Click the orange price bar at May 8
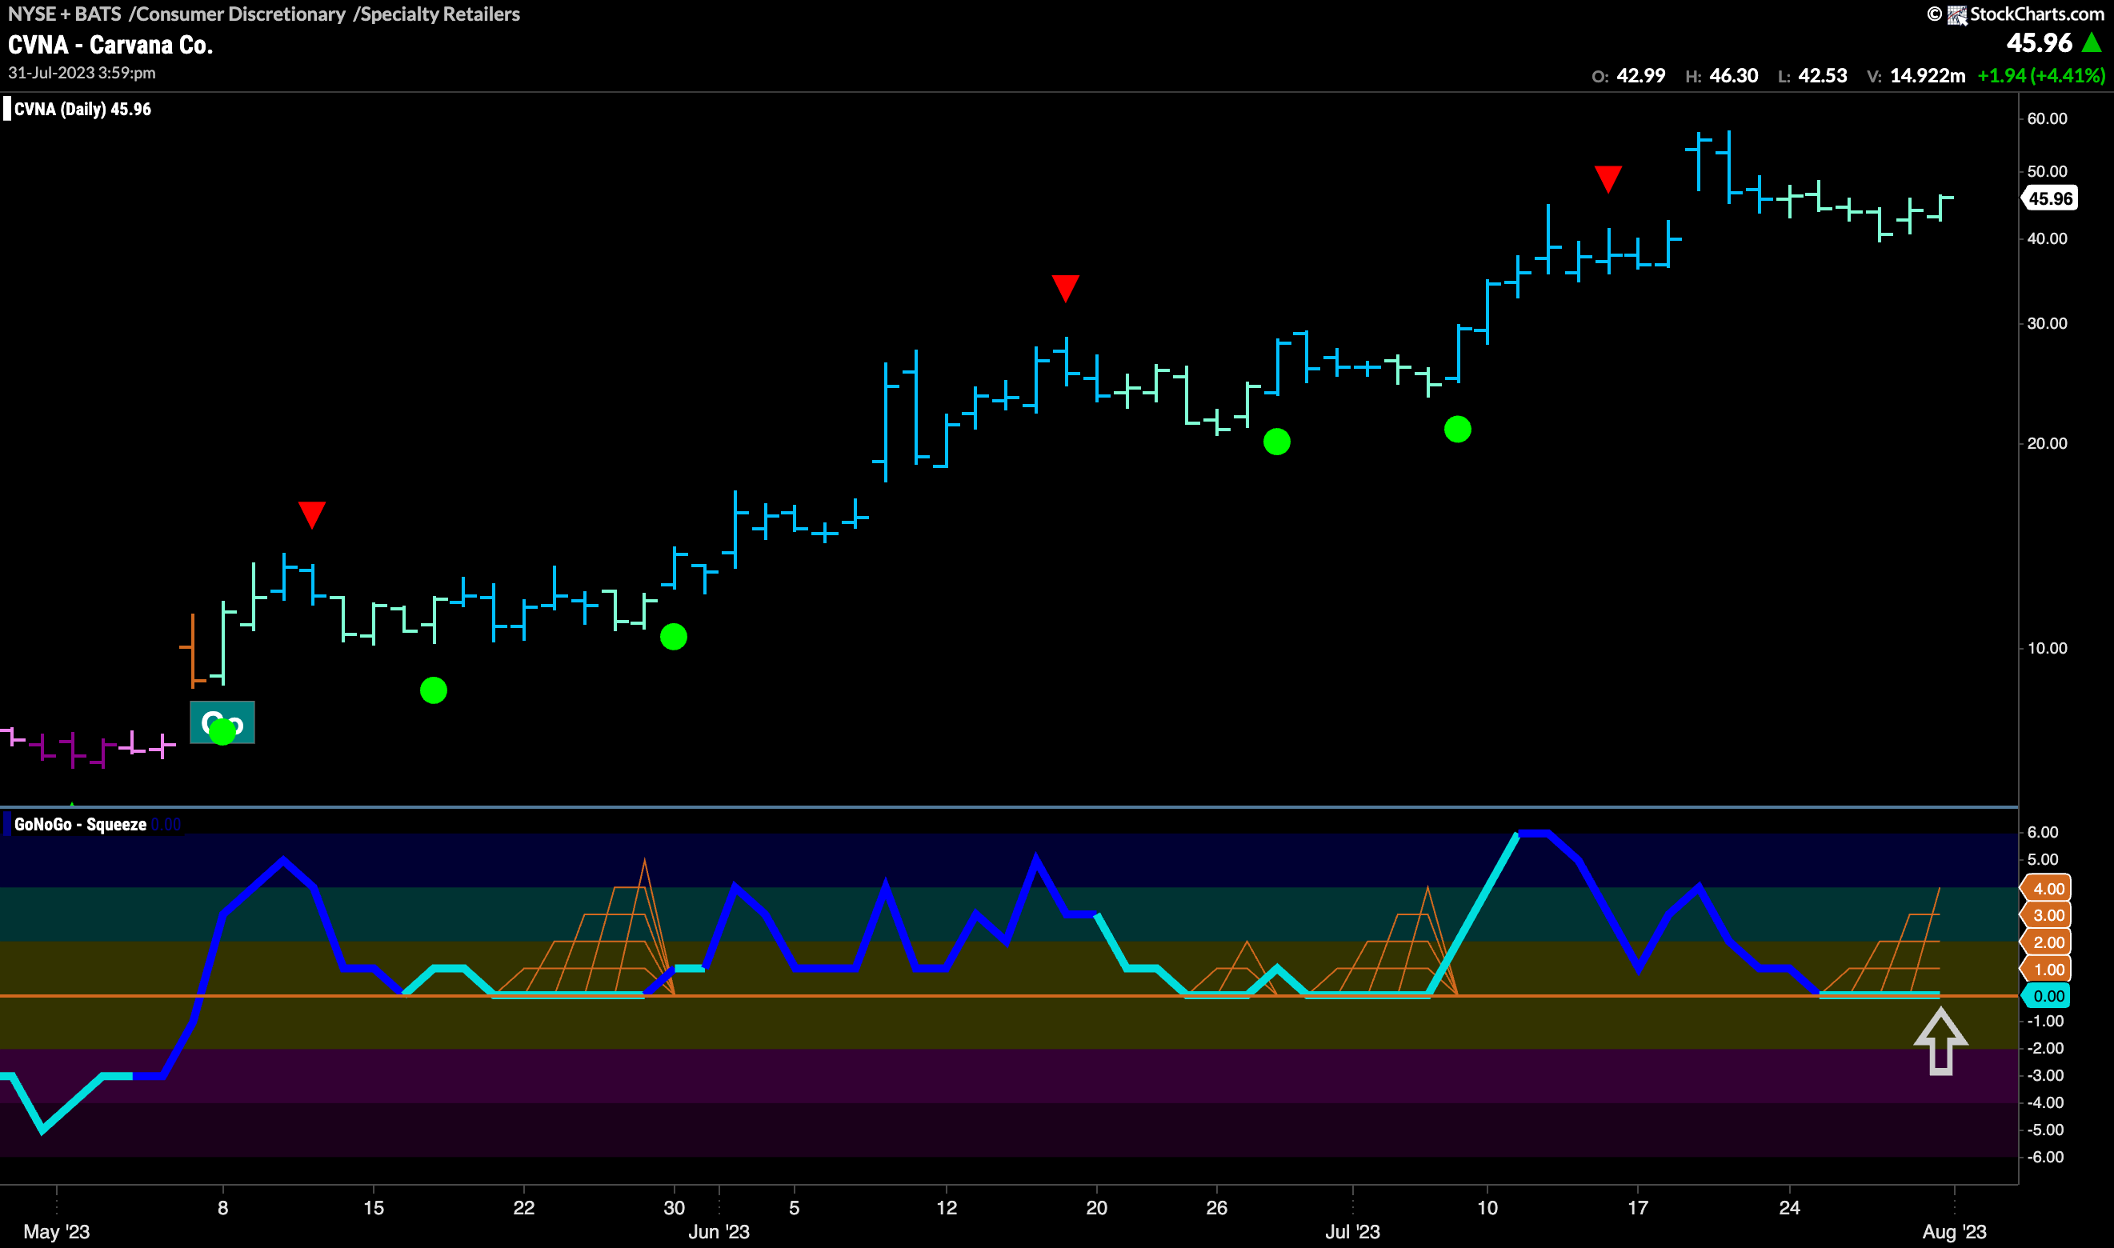2114x1248 pixels. [x=193, y=650]
